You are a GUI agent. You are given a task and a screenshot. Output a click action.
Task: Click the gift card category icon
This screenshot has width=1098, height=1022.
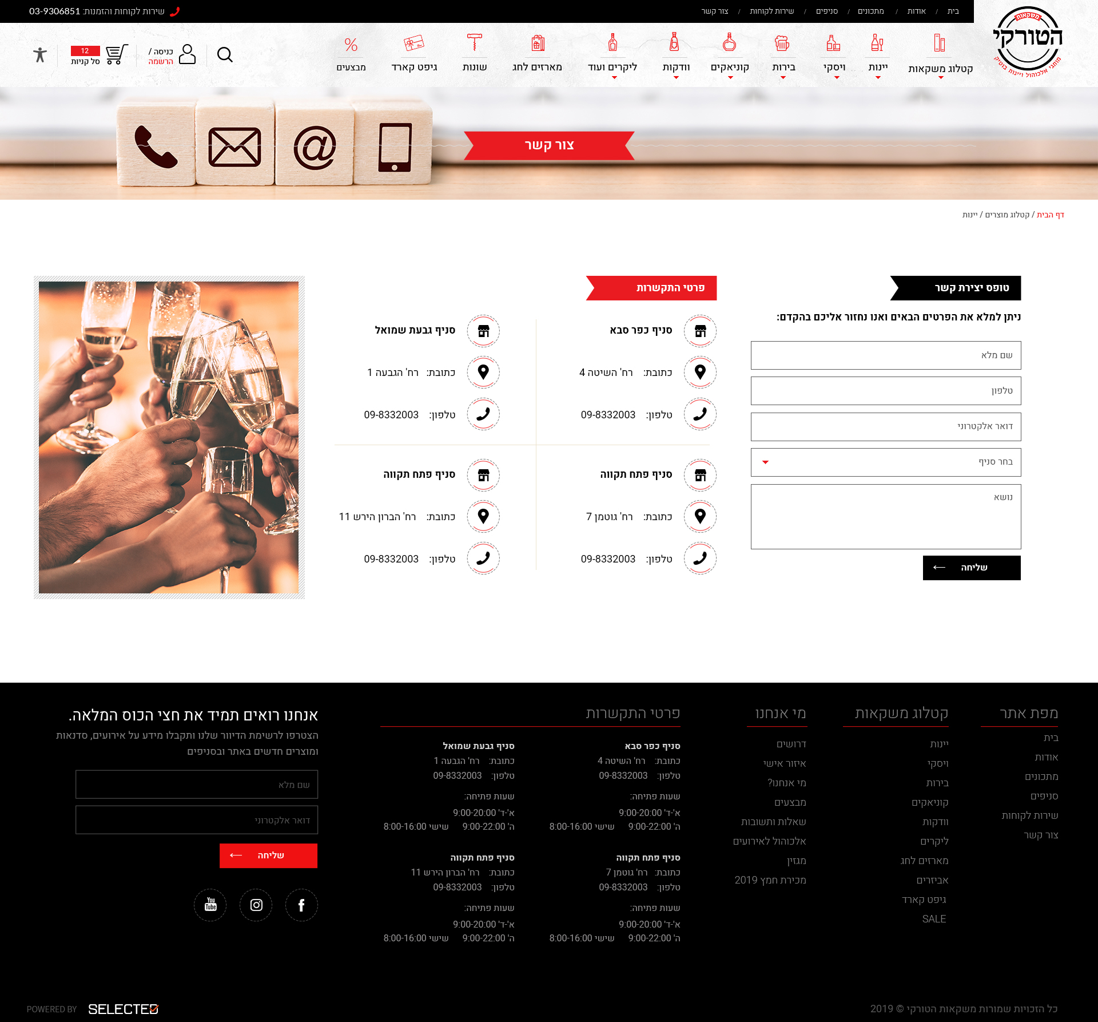tap(413, 43)
